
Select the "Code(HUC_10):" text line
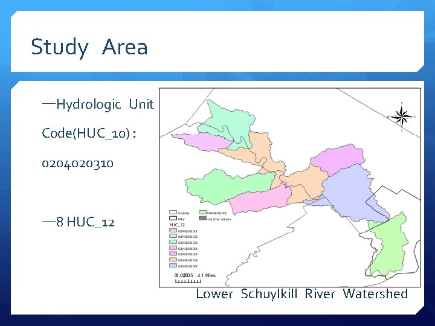(89, 133)
